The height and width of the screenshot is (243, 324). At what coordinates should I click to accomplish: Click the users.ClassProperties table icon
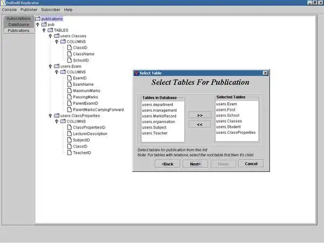coord(57,116)
